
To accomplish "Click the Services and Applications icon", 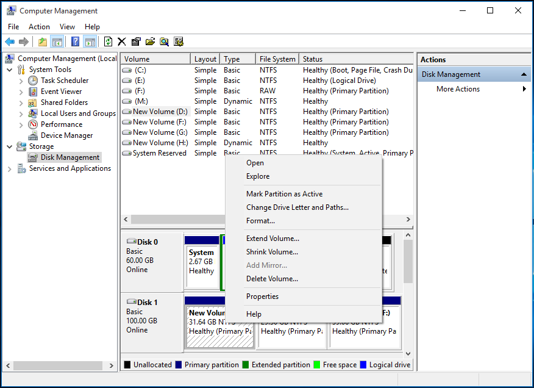I will (x=21, y=168).
